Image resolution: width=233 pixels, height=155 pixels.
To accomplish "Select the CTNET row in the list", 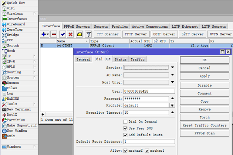I will pyautogui.click(x=136, y=45).
